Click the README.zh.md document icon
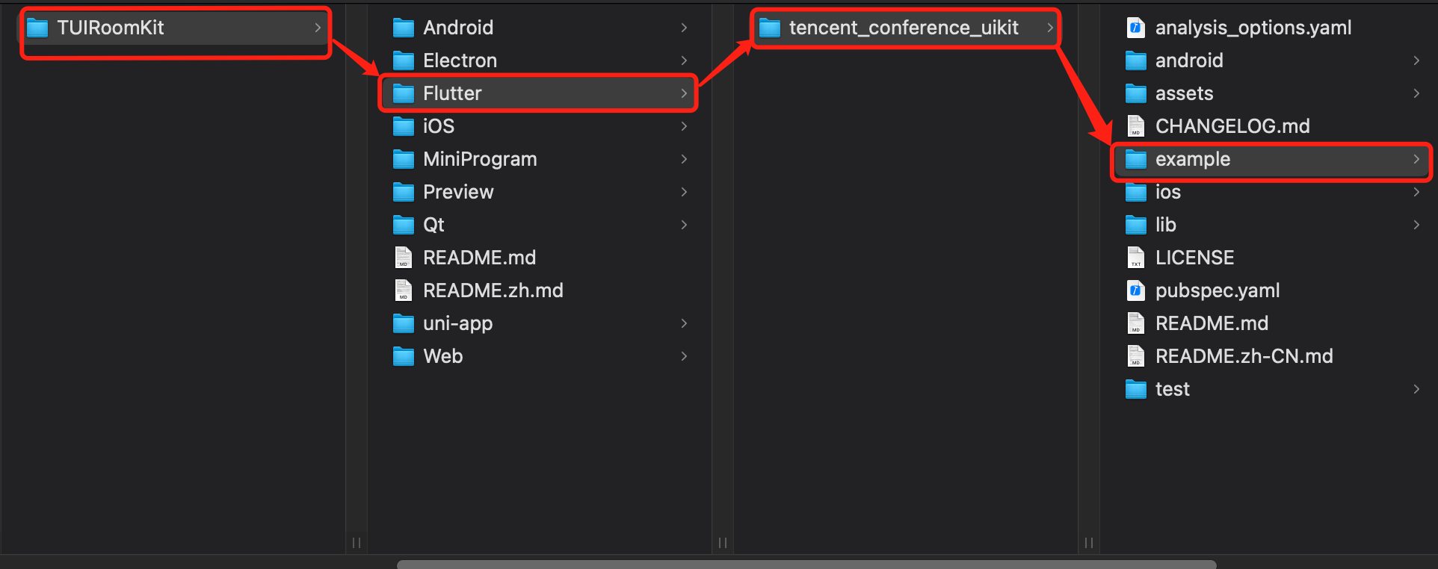Screen dimensions: 1438x569 click(x=404, y=290)
